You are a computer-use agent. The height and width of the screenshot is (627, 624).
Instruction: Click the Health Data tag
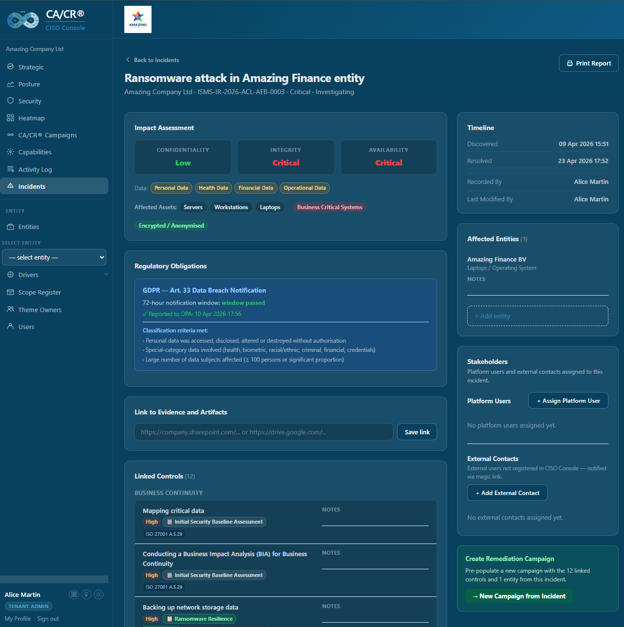pyautogui.click(x=213, y=188)
